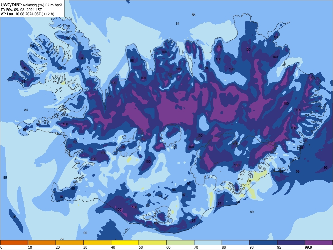
Task: Click the amber 20–30 legend swatch
Action: coord(70,243)
